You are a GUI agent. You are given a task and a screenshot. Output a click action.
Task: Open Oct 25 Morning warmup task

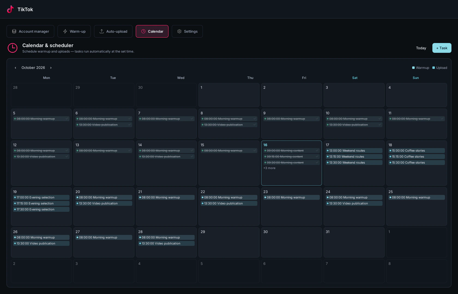point(417,197)
